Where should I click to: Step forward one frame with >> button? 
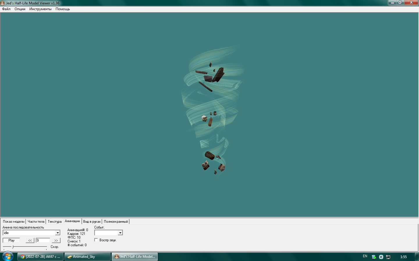(56, 240)
